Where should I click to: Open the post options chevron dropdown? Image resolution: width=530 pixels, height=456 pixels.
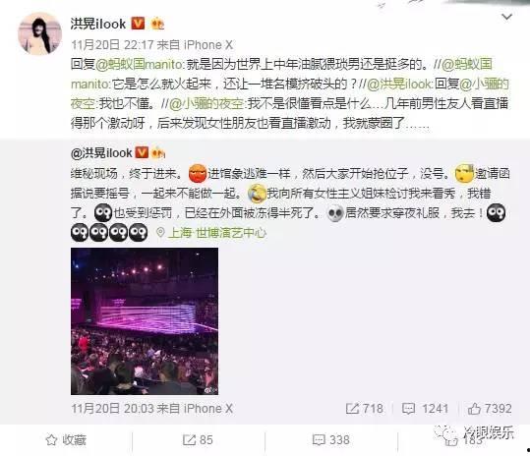pos(506,17)
